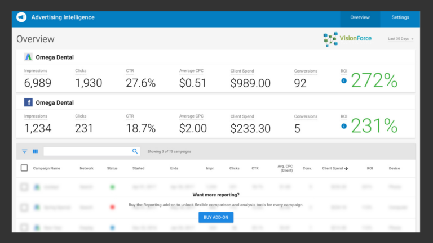
Task: Click the green status dot
Action: click(x=112, y=187)
